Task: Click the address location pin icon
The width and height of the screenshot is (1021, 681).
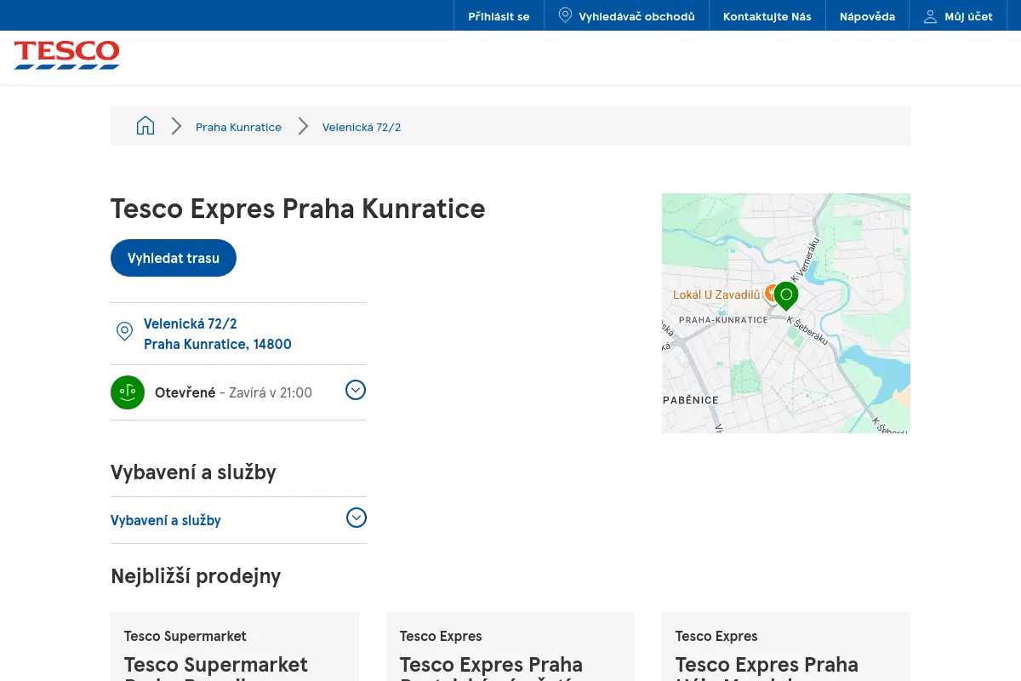Action: coord(124,332)
